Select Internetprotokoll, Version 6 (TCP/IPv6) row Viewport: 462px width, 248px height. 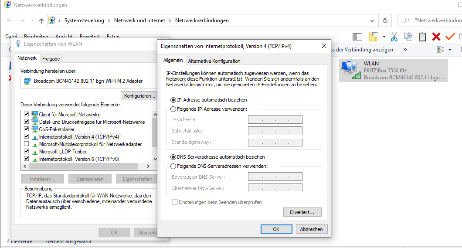79,159
